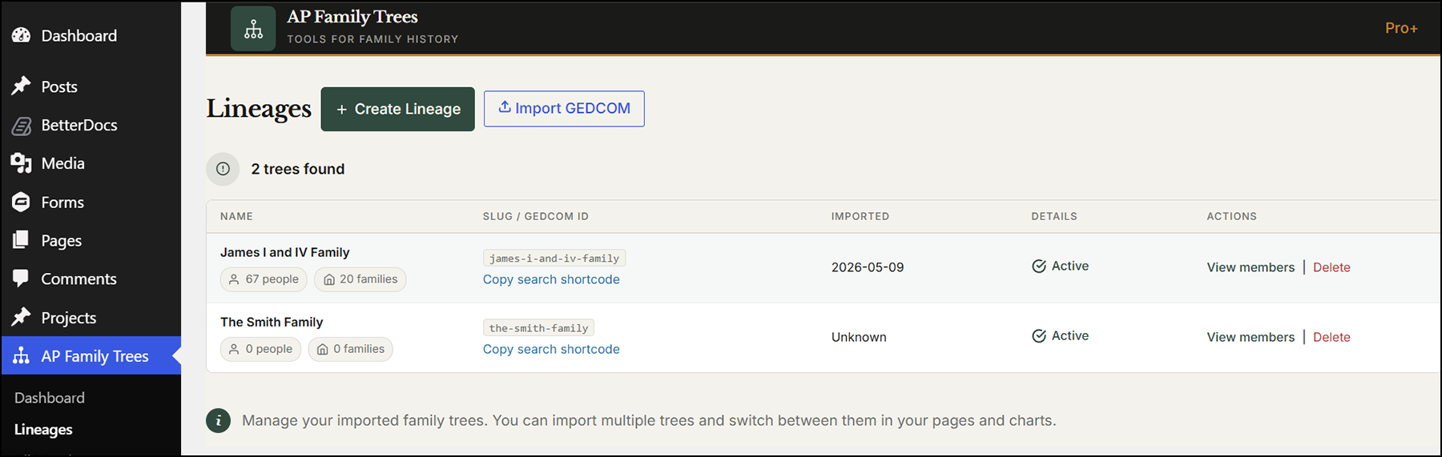Click the info circle icon beside '2 trees found'
The image size is (1442, 457).
[x=224, y=169]
